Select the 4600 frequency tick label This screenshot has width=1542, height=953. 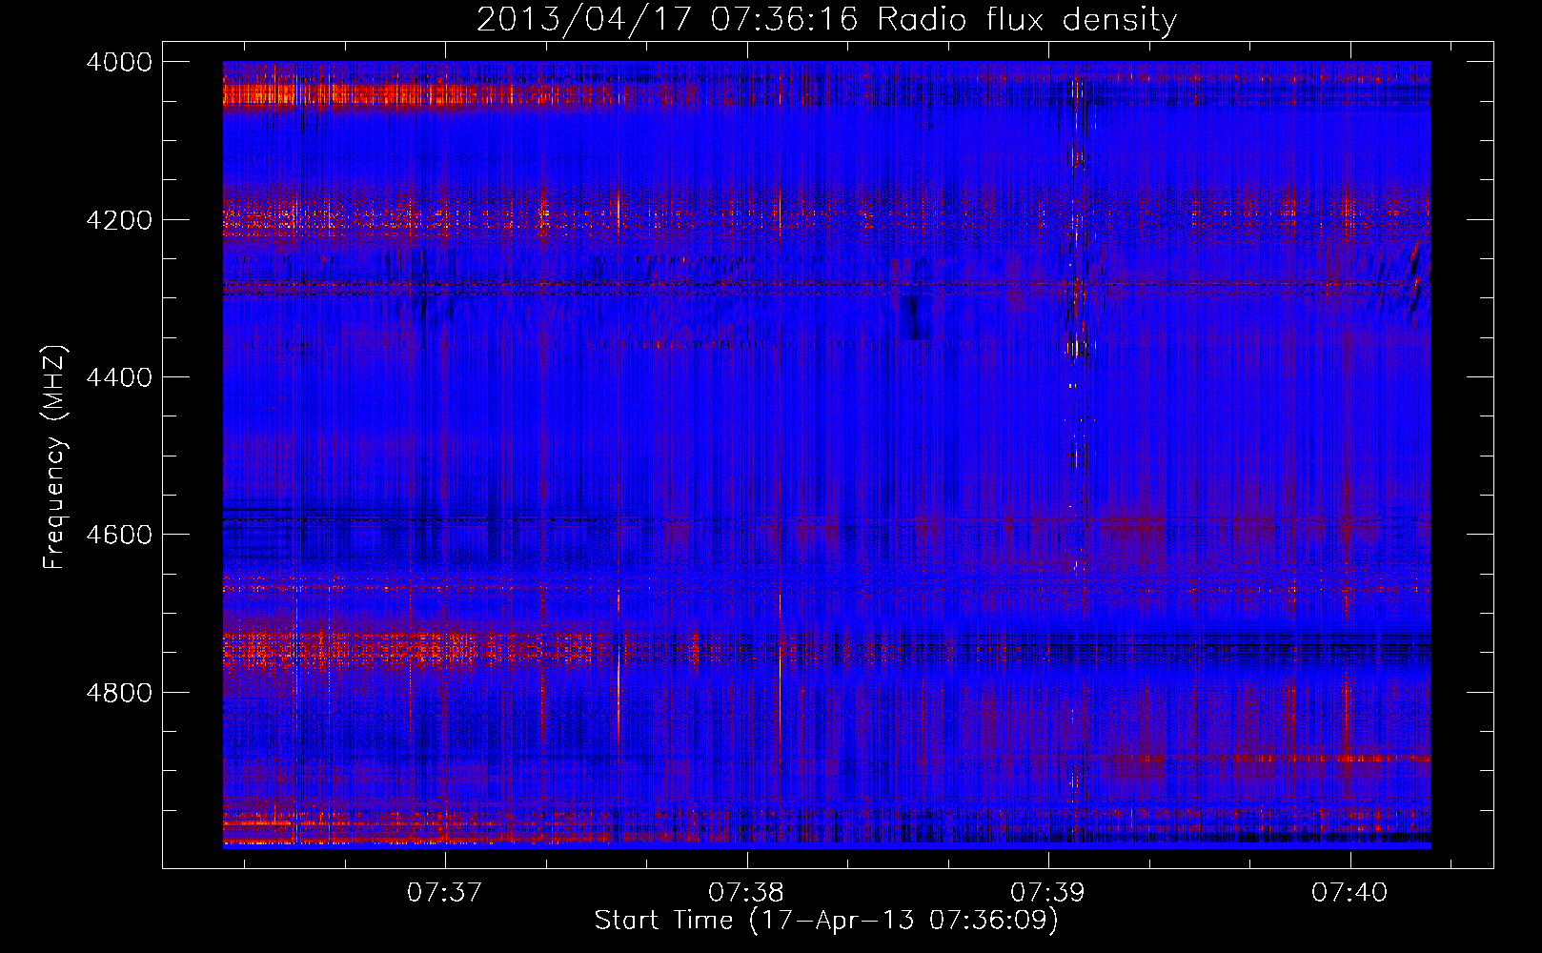[x=119, y=535]
